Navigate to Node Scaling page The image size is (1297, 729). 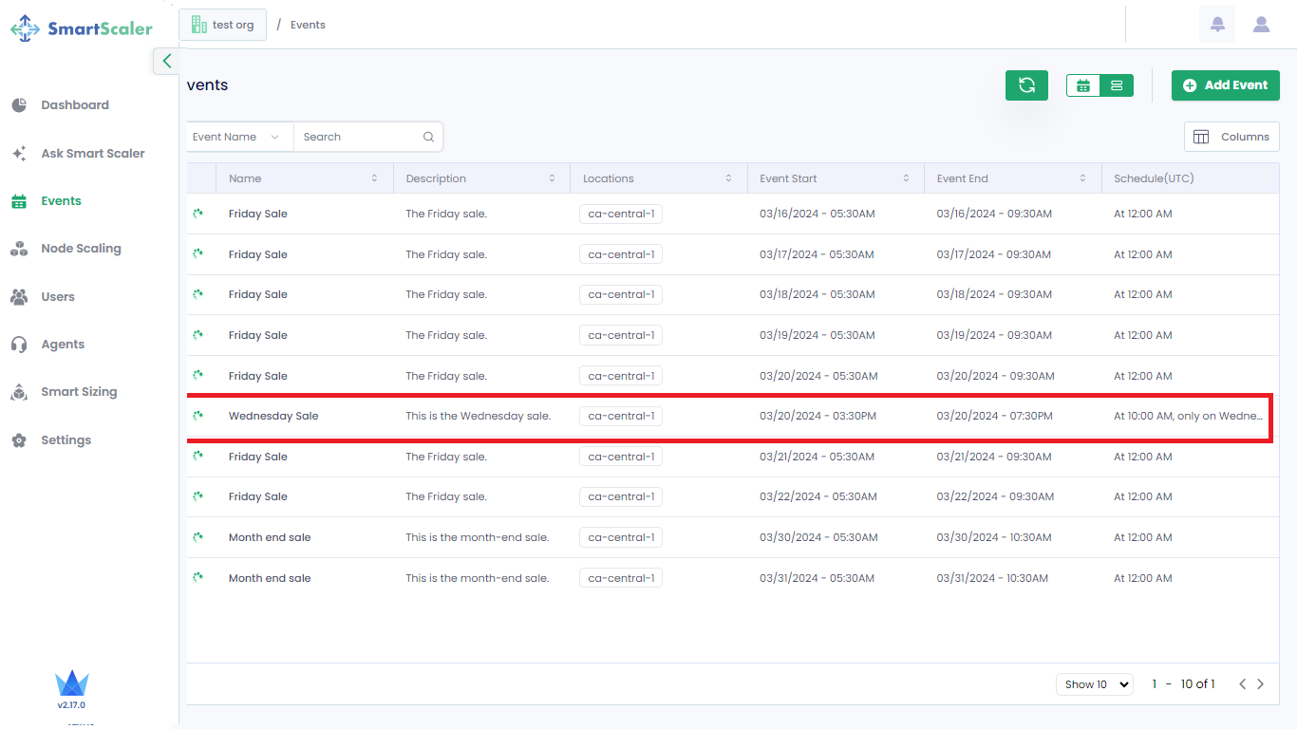tap(81, 249)
